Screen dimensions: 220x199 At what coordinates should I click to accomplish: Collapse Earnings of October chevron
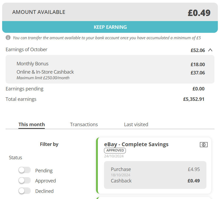tap(210, 50)
